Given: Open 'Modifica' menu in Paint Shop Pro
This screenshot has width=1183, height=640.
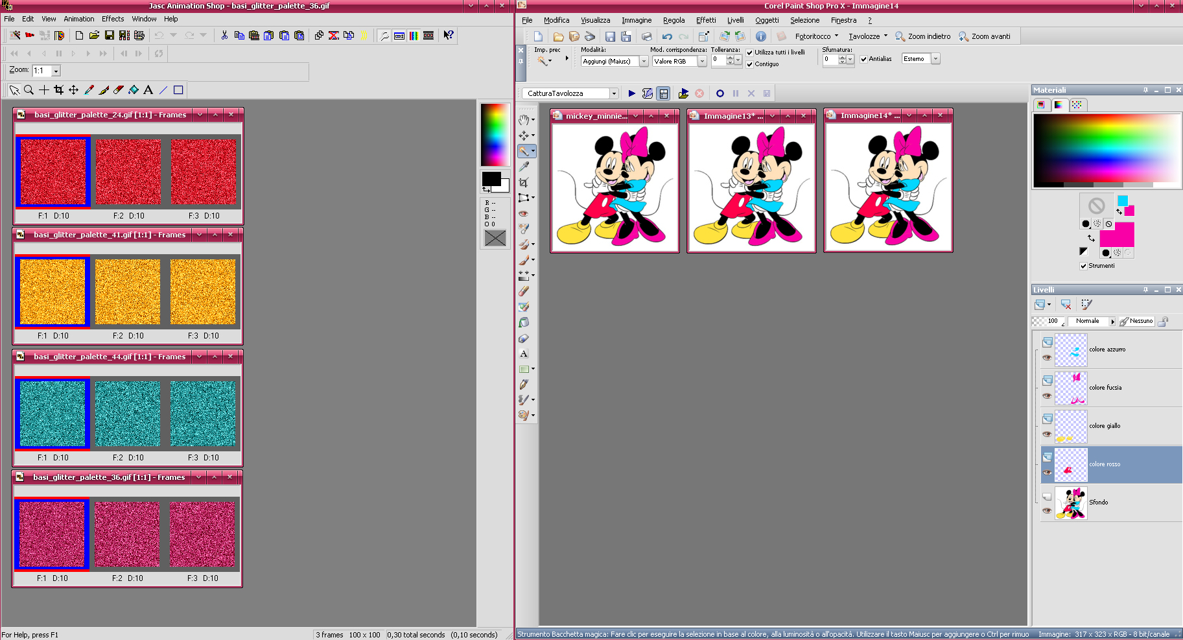Looking at the screenshot, I should coord(556,20).
